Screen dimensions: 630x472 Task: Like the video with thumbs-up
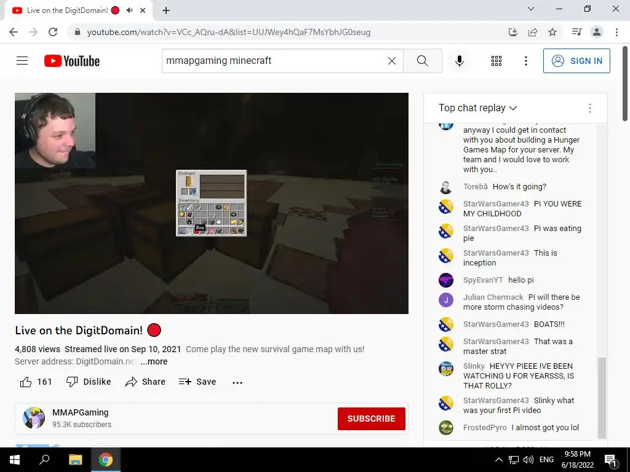coord(36,382)
